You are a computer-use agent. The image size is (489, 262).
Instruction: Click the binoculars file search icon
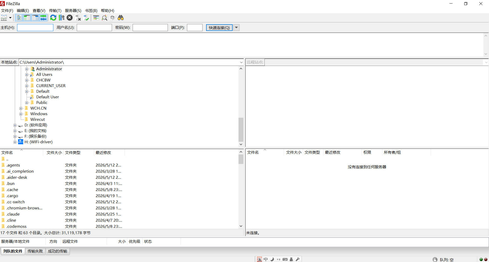coord(121,18)
